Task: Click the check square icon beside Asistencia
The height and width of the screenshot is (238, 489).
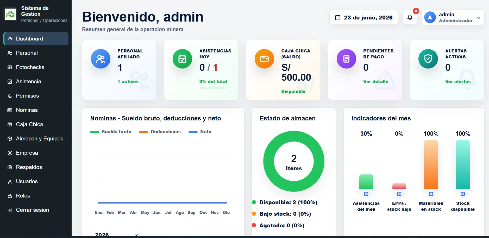Action: (x=10, y=81)
